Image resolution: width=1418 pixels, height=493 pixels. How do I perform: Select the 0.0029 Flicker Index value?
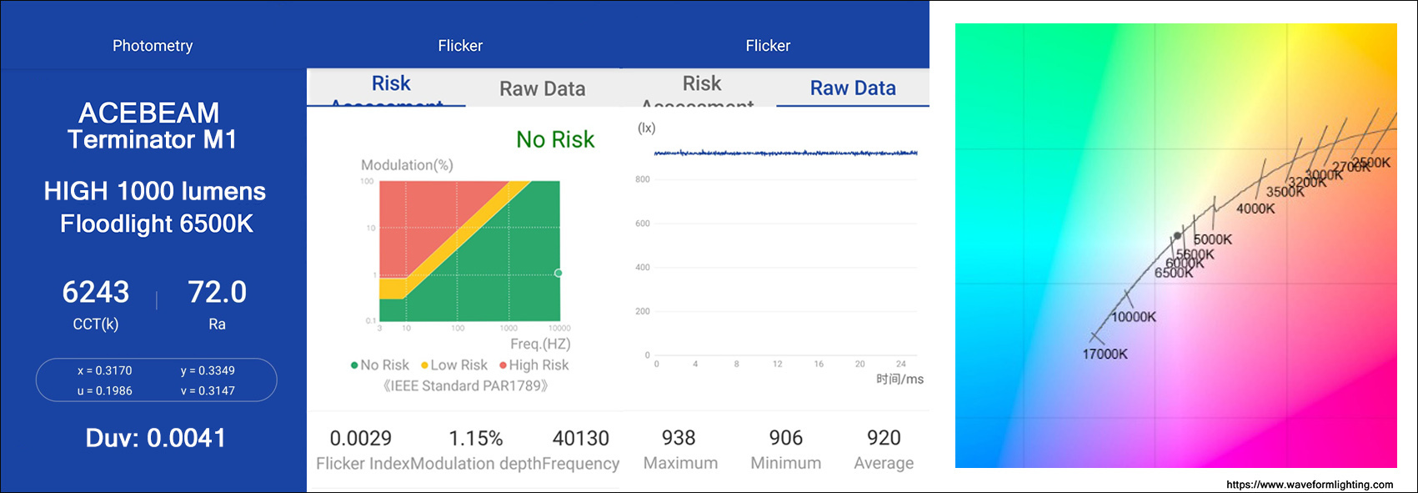click(x=361, y=438)
